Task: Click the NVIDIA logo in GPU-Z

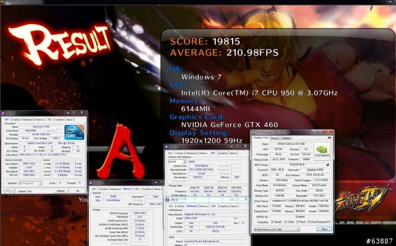Action: (322, 151)
